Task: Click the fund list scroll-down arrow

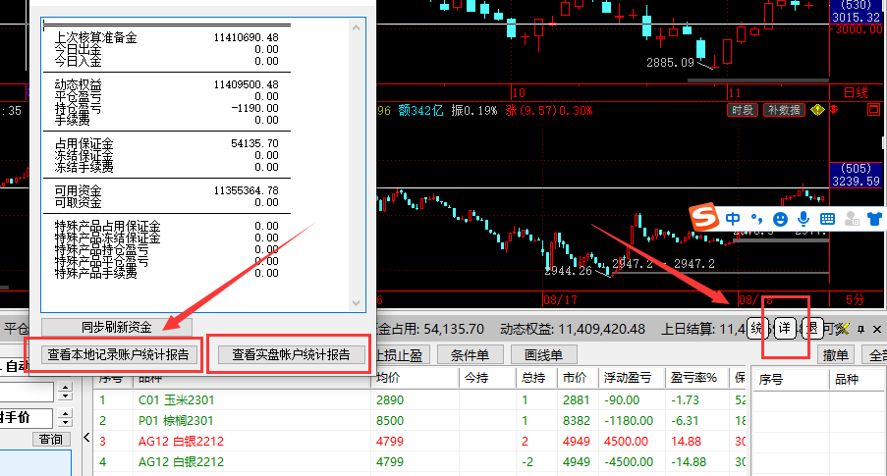Action: click(356, 303)
